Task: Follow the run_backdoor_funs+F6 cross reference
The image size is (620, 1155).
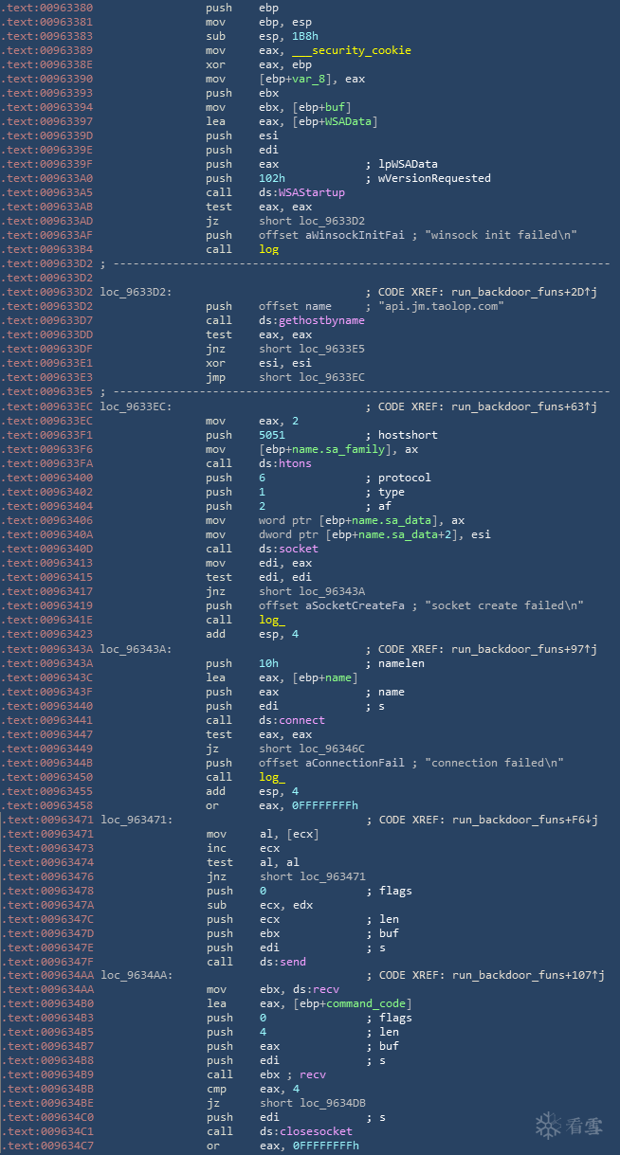Action: pos(526,820)
